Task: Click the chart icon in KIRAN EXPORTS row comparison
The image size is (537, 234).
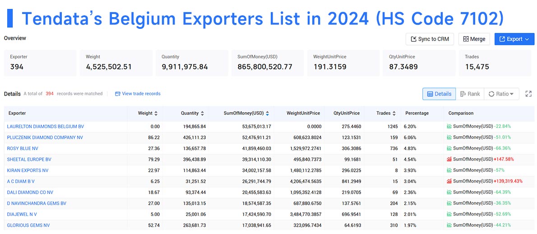Action: pyautogui.click(x=449, y=170)
